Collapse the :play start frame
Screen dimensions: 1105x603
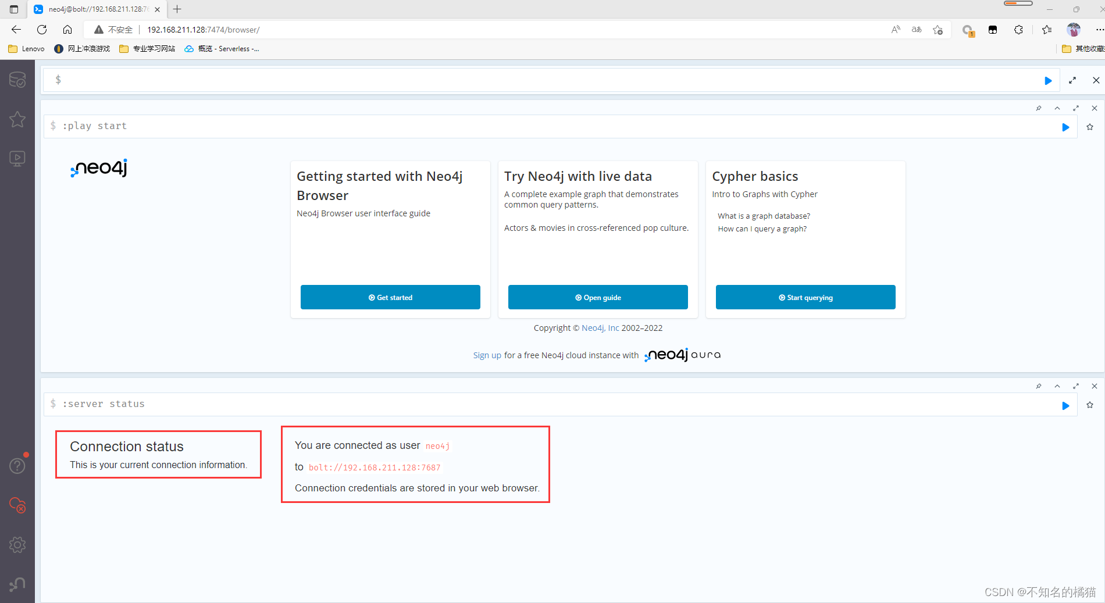[1057, 108]
